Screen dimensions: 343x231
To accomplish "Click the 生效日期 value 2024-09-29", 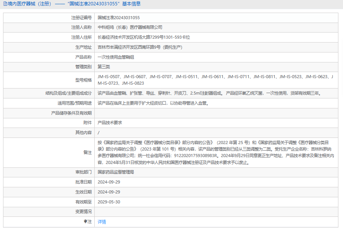I will coord(109,192).
